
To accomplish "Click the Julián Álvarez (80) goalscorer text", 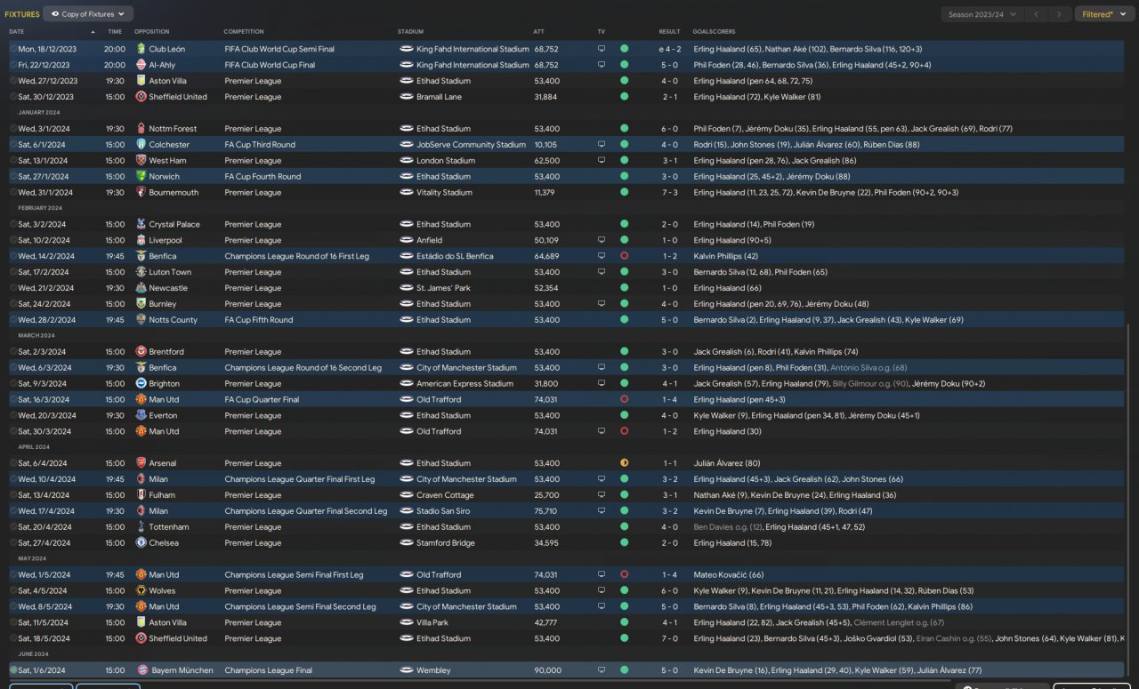I will point(727,463).
